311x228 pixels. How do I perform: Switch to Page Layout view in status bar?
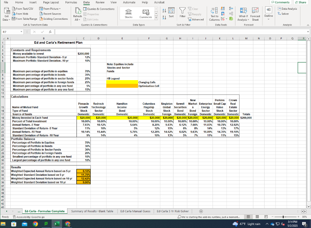point(257,217)
